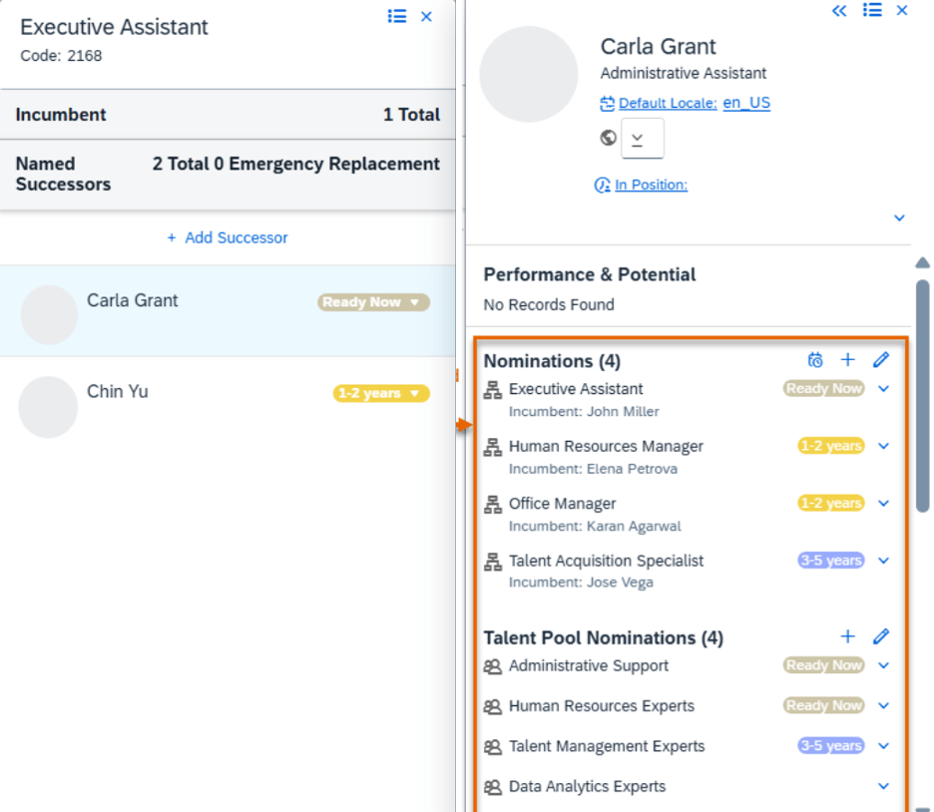Open the dropdown beside the globe icon
Image resolution: width=934 pixels, height=812 pixels.
click(x=642, y=139)
